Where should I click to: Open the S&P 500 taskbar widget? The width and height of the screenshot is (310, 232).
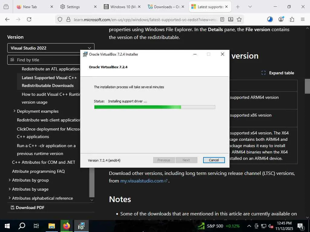[219, 226]
